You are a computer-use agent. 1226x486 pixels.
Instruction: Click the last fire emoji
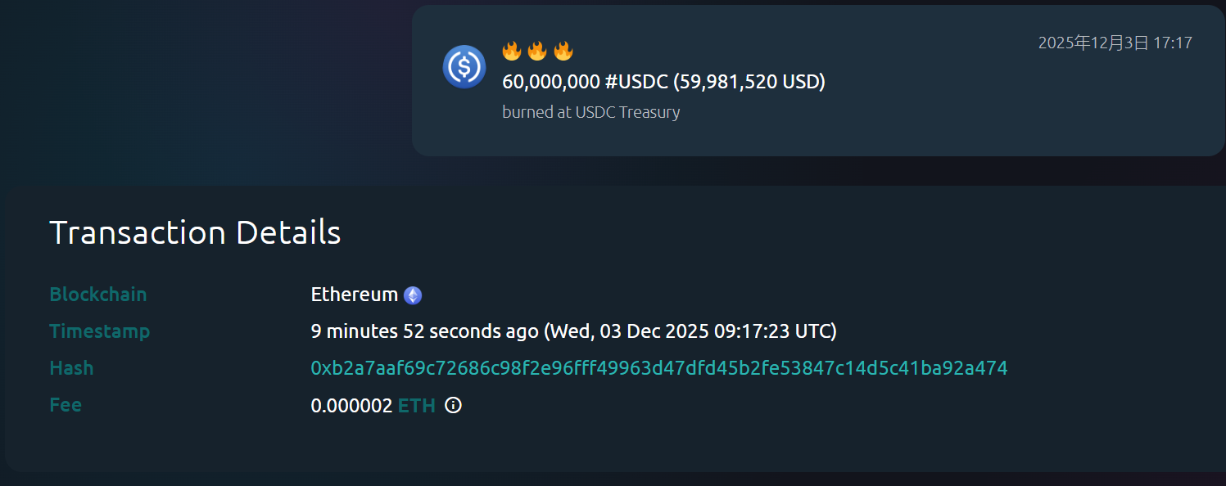(563, 52)
